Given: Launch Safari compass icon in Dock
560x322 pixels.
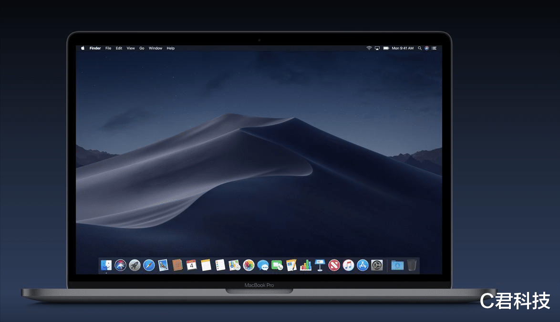Looking at the screenshot, I should 149,265.
